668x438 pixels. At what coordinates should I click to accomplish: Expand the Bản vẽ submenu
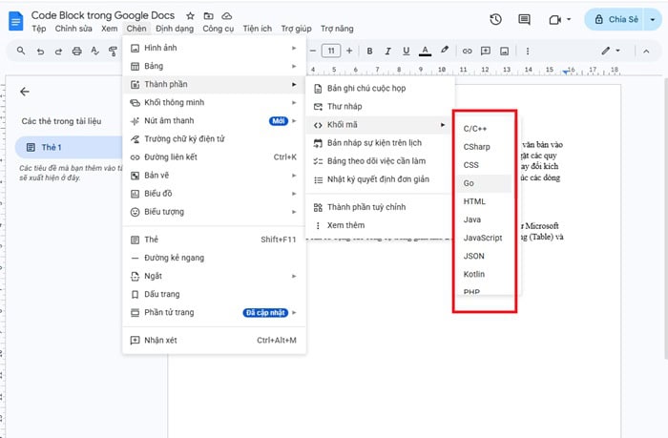coord(215,176)
